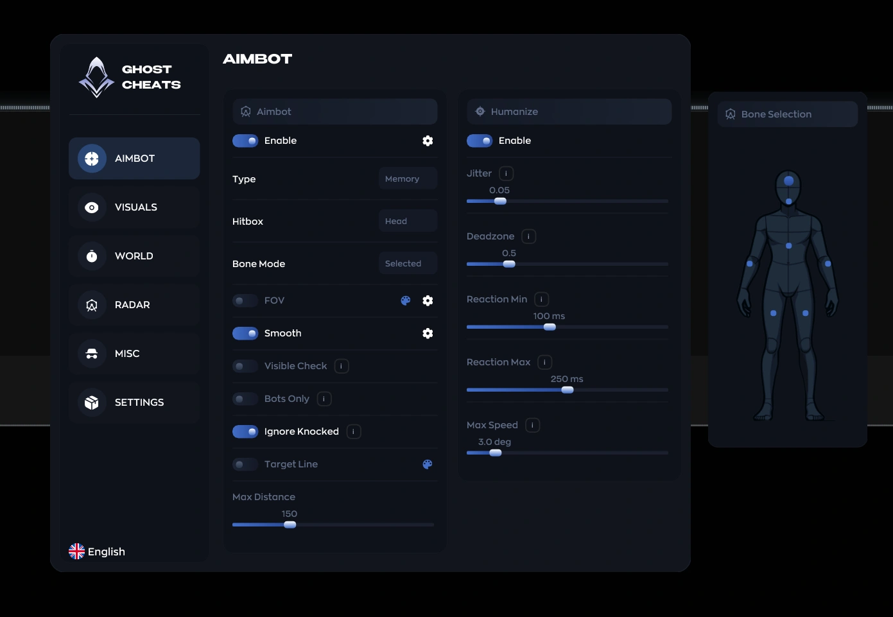This screenshot has width=893, height=617.
Task: Switch to the MISC tab
Action: [x=134, y=354]
